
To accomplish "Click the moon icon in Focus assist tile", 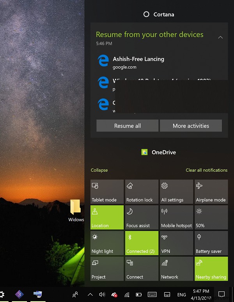I will pyautogui.click(x=130, y=211).
